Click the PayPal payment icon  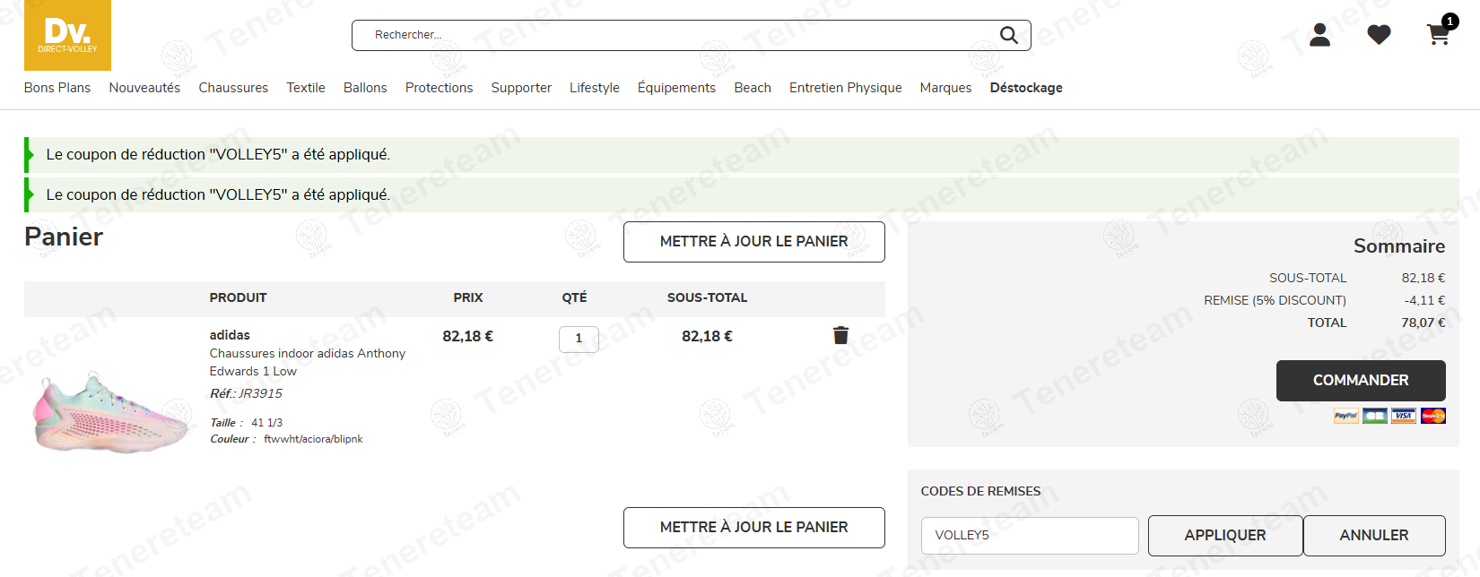(x=1345, y=416)
